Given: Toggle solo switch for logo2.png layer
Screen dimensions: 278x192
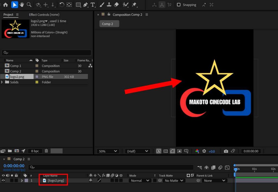Looking at the screenshot, I should (x=12, y=181).
